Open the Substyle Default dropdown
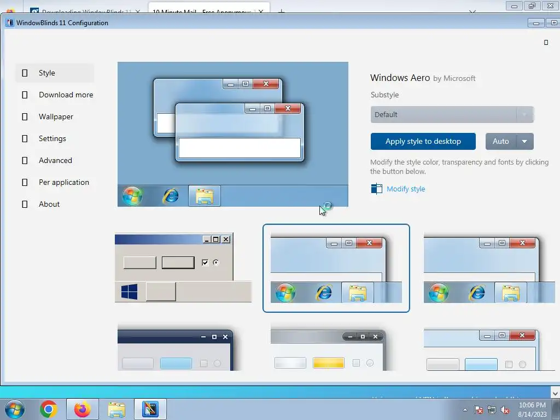 (x=452, y=115)
